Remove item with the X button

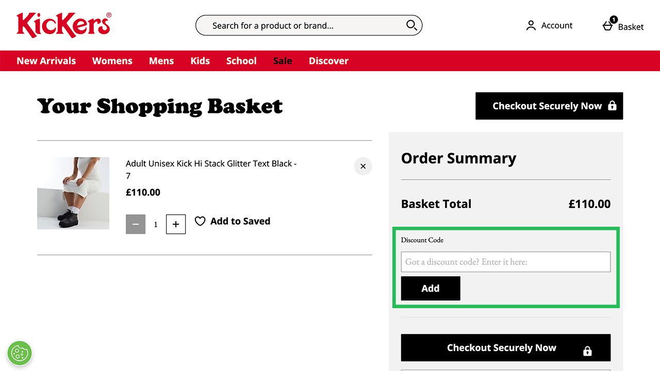[363, 166]
